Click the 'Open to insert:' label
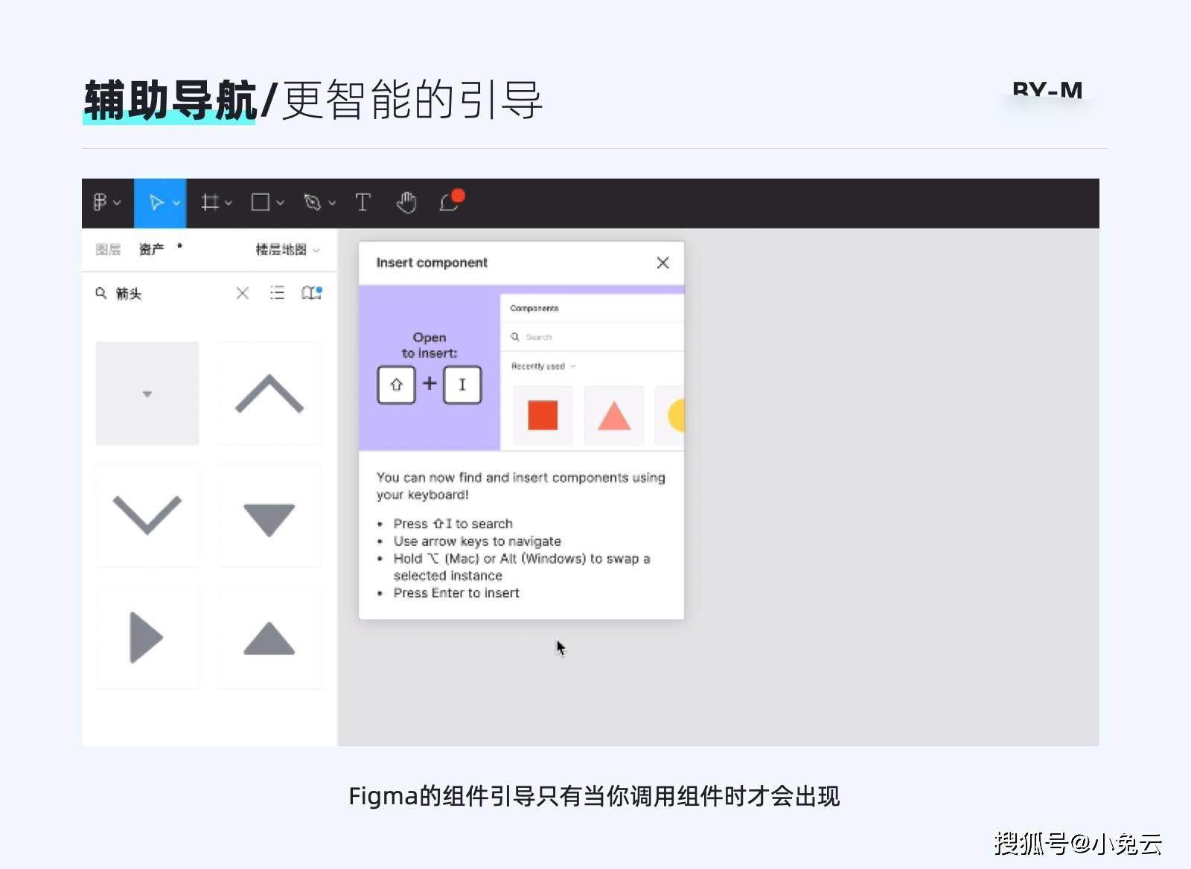 pyautogui.click(x=430, y=345)
